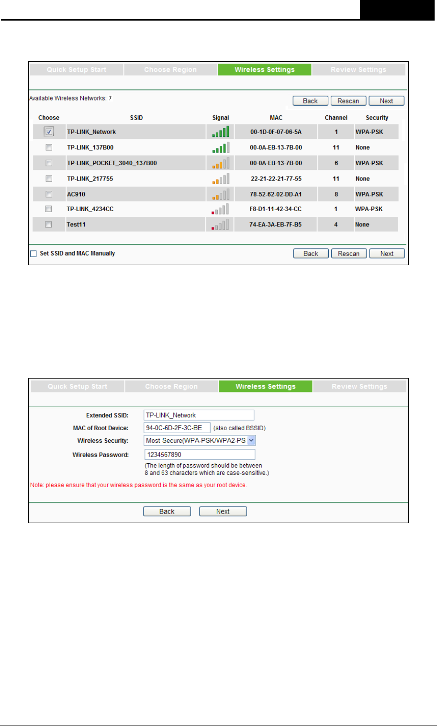
Task: Click the top Next button above network list
Action: coord(387,101)
